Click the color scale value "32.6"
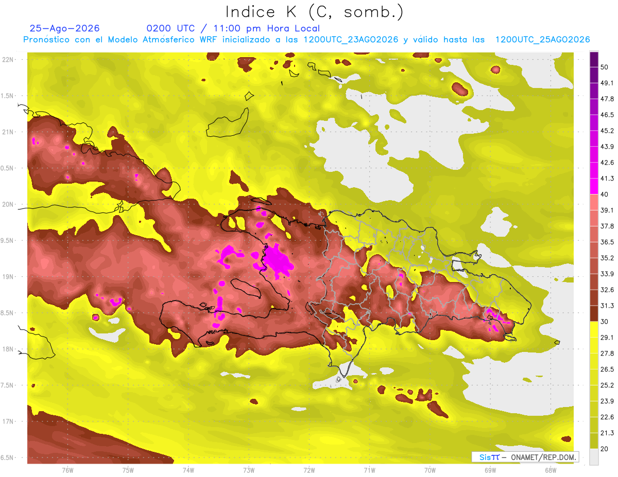The image size is (618, 477). (x=607, y=290)
